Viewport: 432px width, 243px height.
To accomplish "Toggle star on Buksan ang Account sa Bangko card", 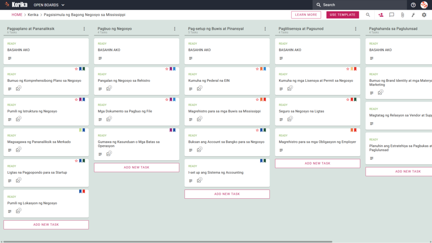I will click(x=257, y=130).
